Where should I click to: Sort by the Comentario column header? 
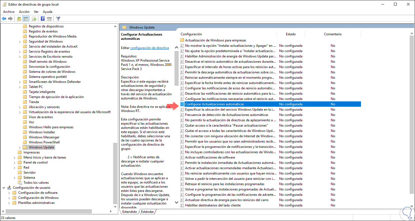[333, 34]
